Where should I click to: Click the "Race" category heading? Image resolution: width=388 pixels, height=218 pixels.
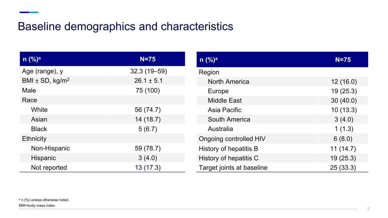pos(30,100)
